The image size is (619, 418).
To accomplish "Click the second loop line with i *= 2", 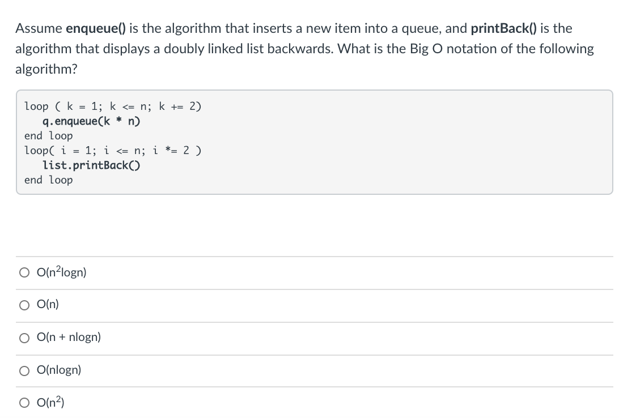I will click(x=113, y=151).
